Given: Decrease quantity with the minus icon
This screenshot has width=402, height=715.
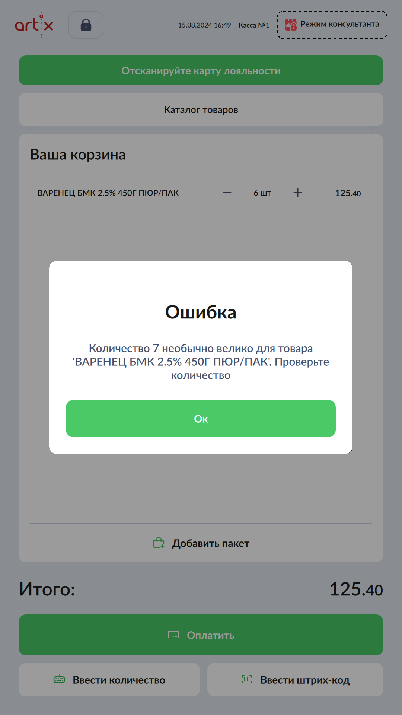Looking at the screenshot, I should click(227, 193).
